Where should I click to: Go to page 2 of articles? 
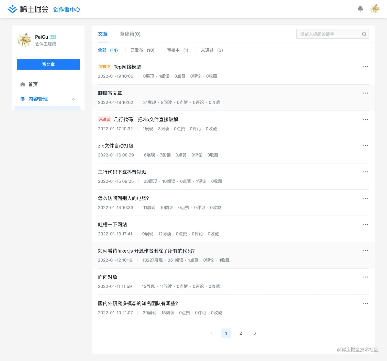coord(241,333)
